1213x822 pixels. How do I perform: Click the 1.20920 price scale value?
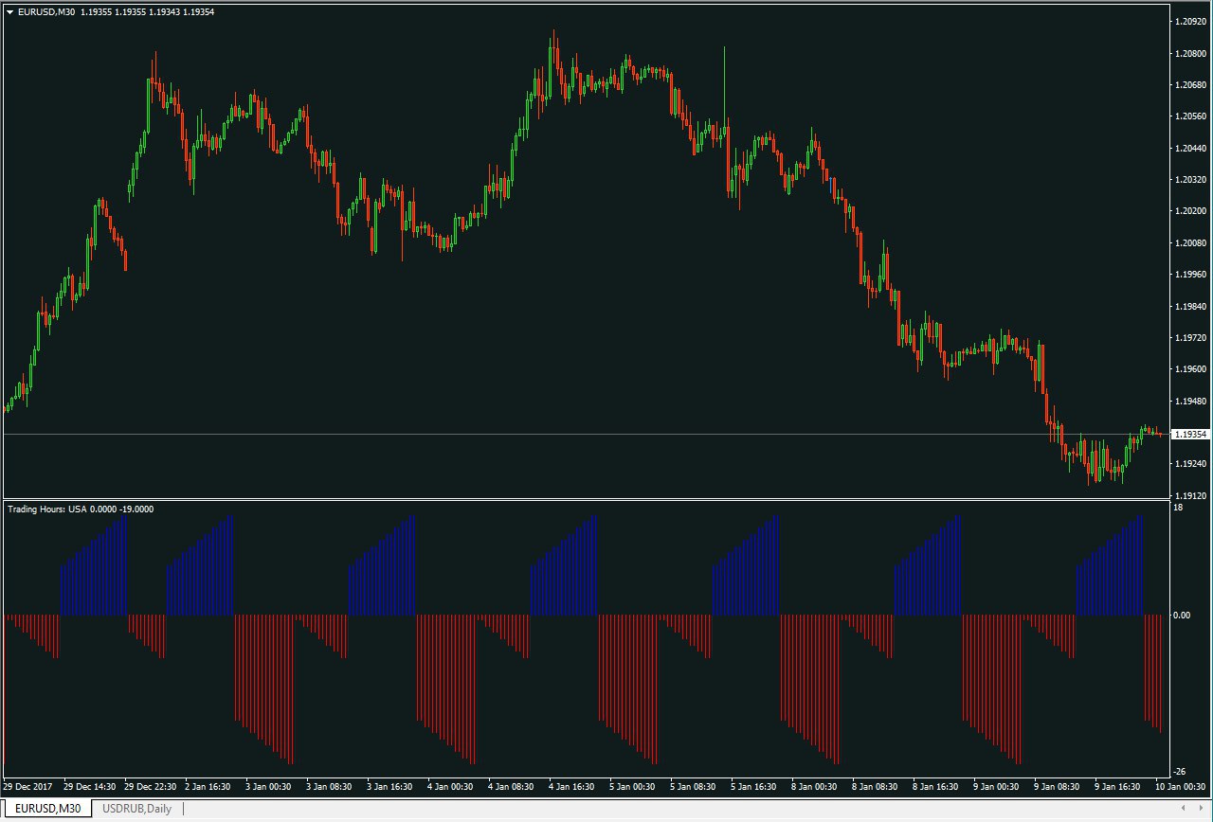click(1191, 21)
